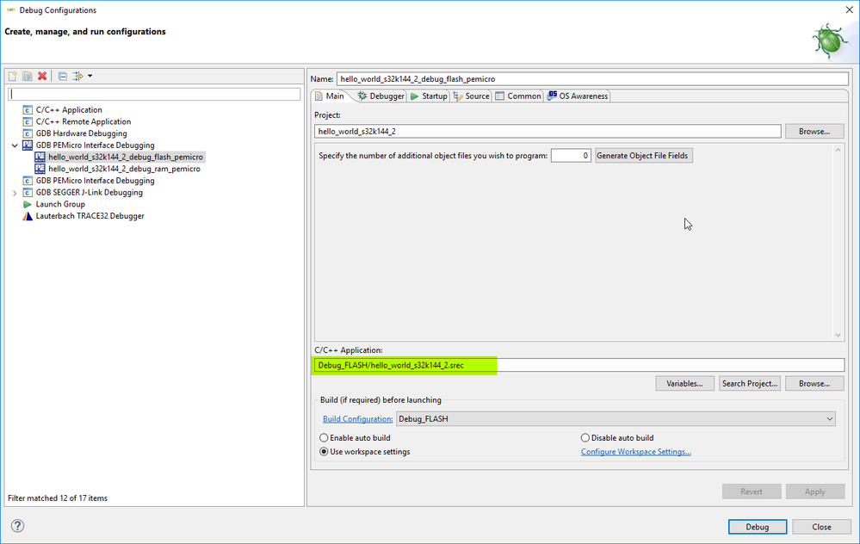Image resolution: width=860 pixels, height=544 pixels.
Task: Delete the selected launch configuration
Action: coord(40,76)
